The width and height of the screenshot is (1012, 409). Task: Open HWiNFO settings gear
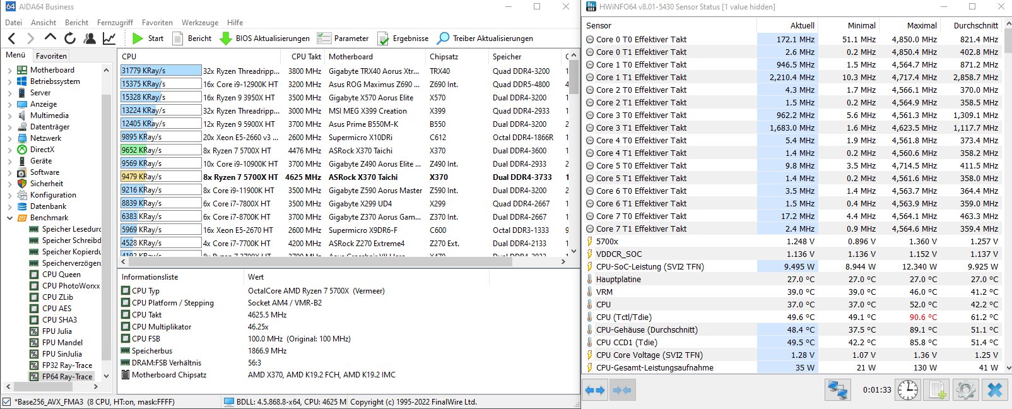966,390
